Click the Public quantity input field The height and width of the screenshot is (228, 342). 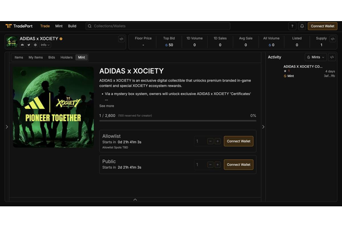(200, 165)
